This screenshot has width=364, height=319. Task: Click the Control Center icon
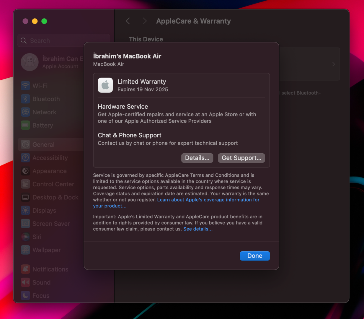point(25,184)
